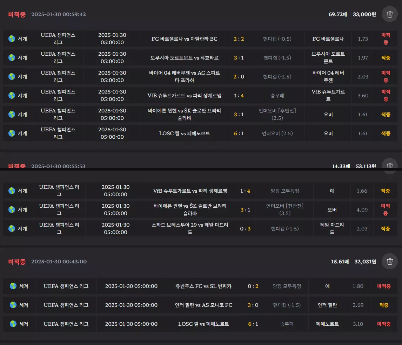Click the 핸디캡 (-2.5) bet type
Image resolution: width=402 pixels, height=345 pixels.
click(277, 77)
